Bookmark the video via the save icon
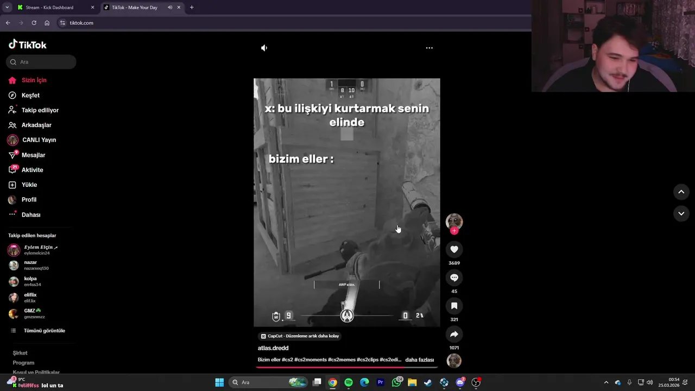Image resolution: width=695 pixels, height=391 pixels. point(454,306)
